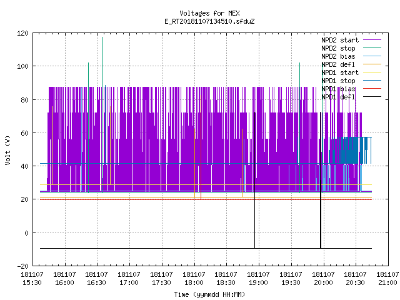Viewport: 400px width, 300px height.
Task: Click the light blue NPD2 bias legend line
Action: [372, 56]
